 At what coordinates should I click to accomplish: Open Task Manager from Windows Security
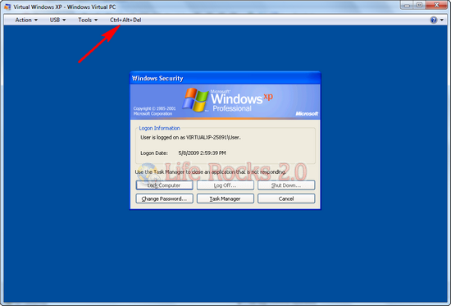click(x=225, y=199)
